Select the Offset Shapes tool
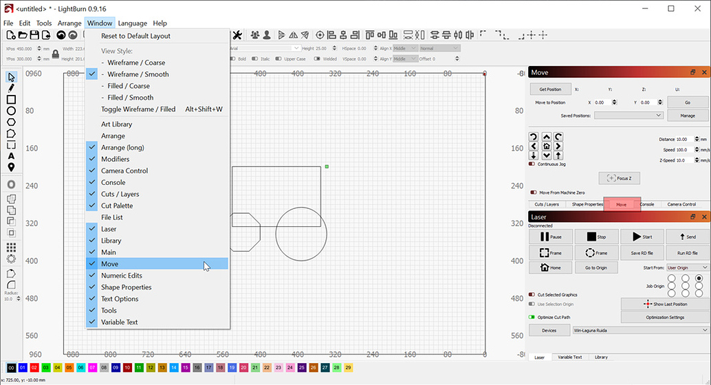Screen dimensions: 711x385 coord(11,184)
